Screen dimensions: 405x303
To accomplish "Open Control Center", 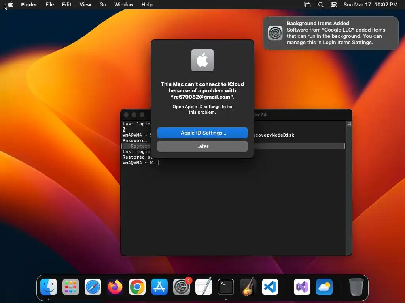I will point(334,5).
